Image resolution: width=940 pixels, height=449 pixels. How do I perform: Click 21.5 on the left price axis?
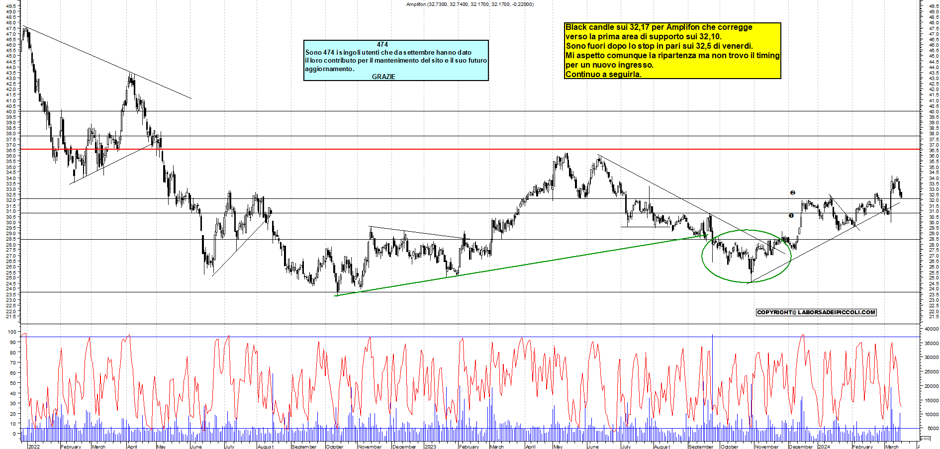point(12,317)
